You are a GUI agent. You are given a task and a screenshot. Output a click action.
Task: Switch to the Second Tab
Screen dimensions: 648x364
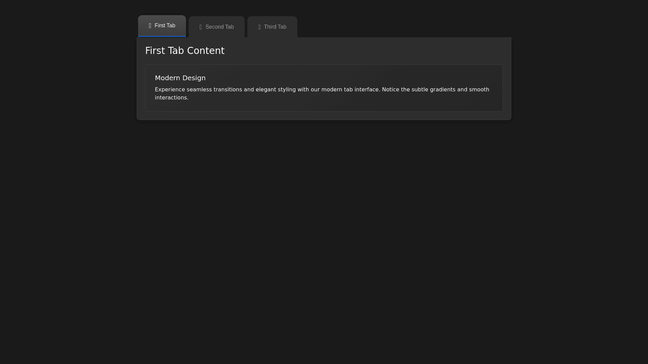[216, 27]
